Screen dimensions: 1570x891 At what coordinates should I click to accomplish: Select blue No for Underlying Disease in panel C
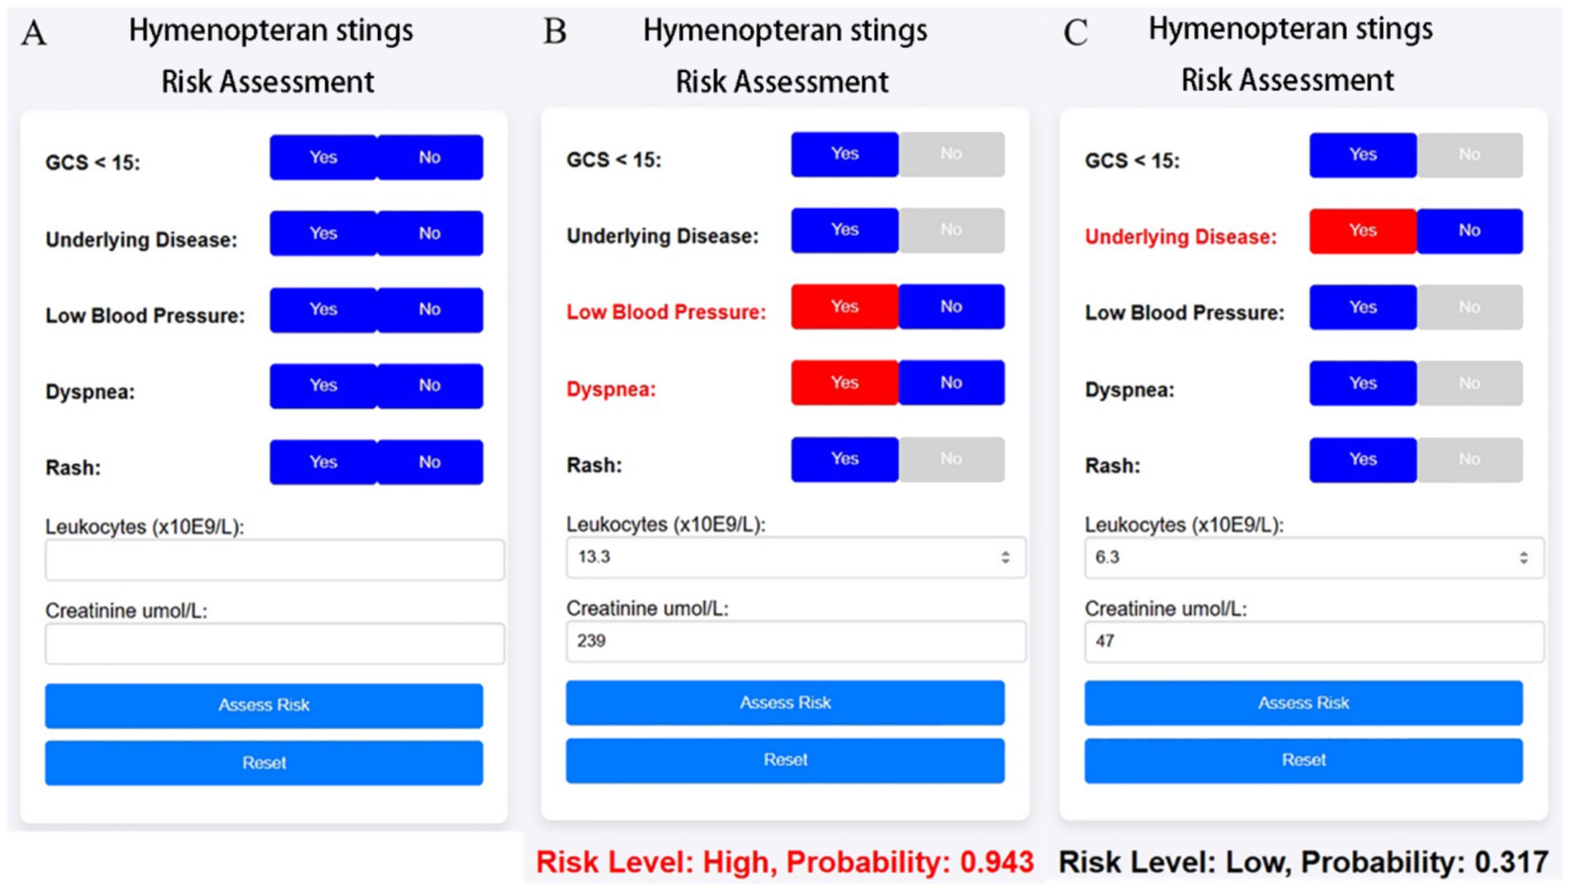(1470, 231)
